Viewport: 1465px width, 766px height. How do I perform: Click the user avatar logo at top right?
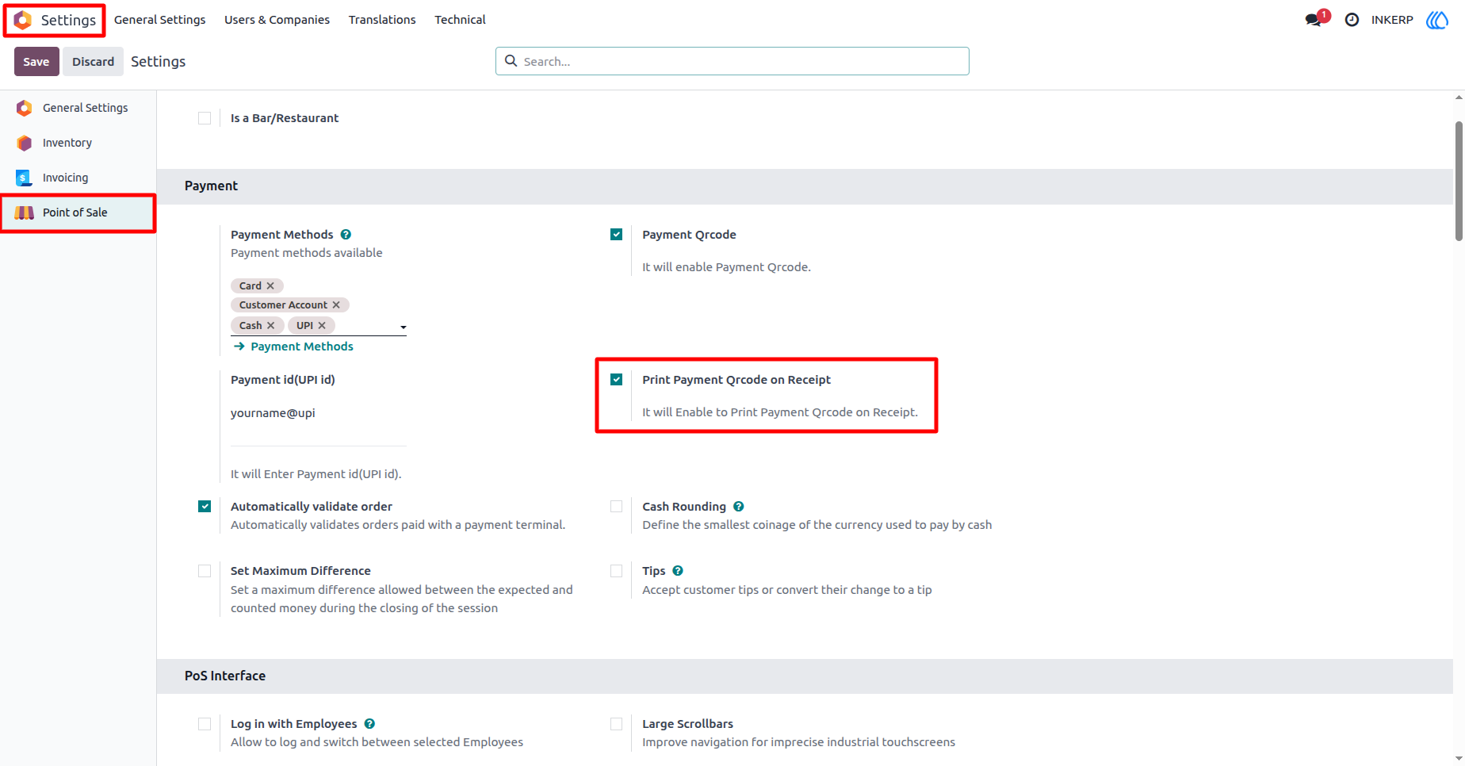pyautogui.click(x=1437, y=20)
